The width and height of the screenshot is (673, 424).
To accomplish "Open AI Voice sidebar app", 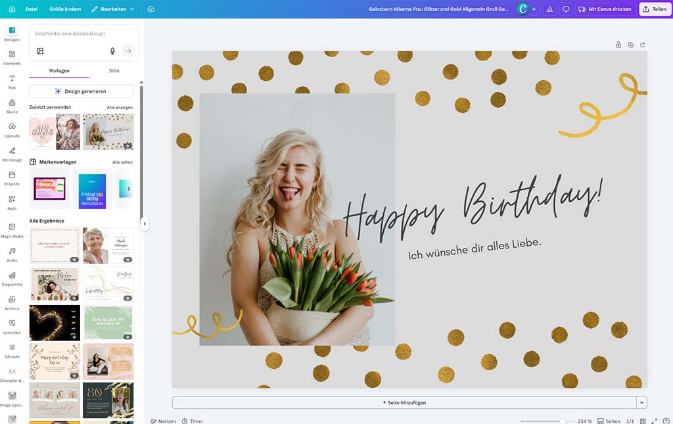I will [12, 302].
